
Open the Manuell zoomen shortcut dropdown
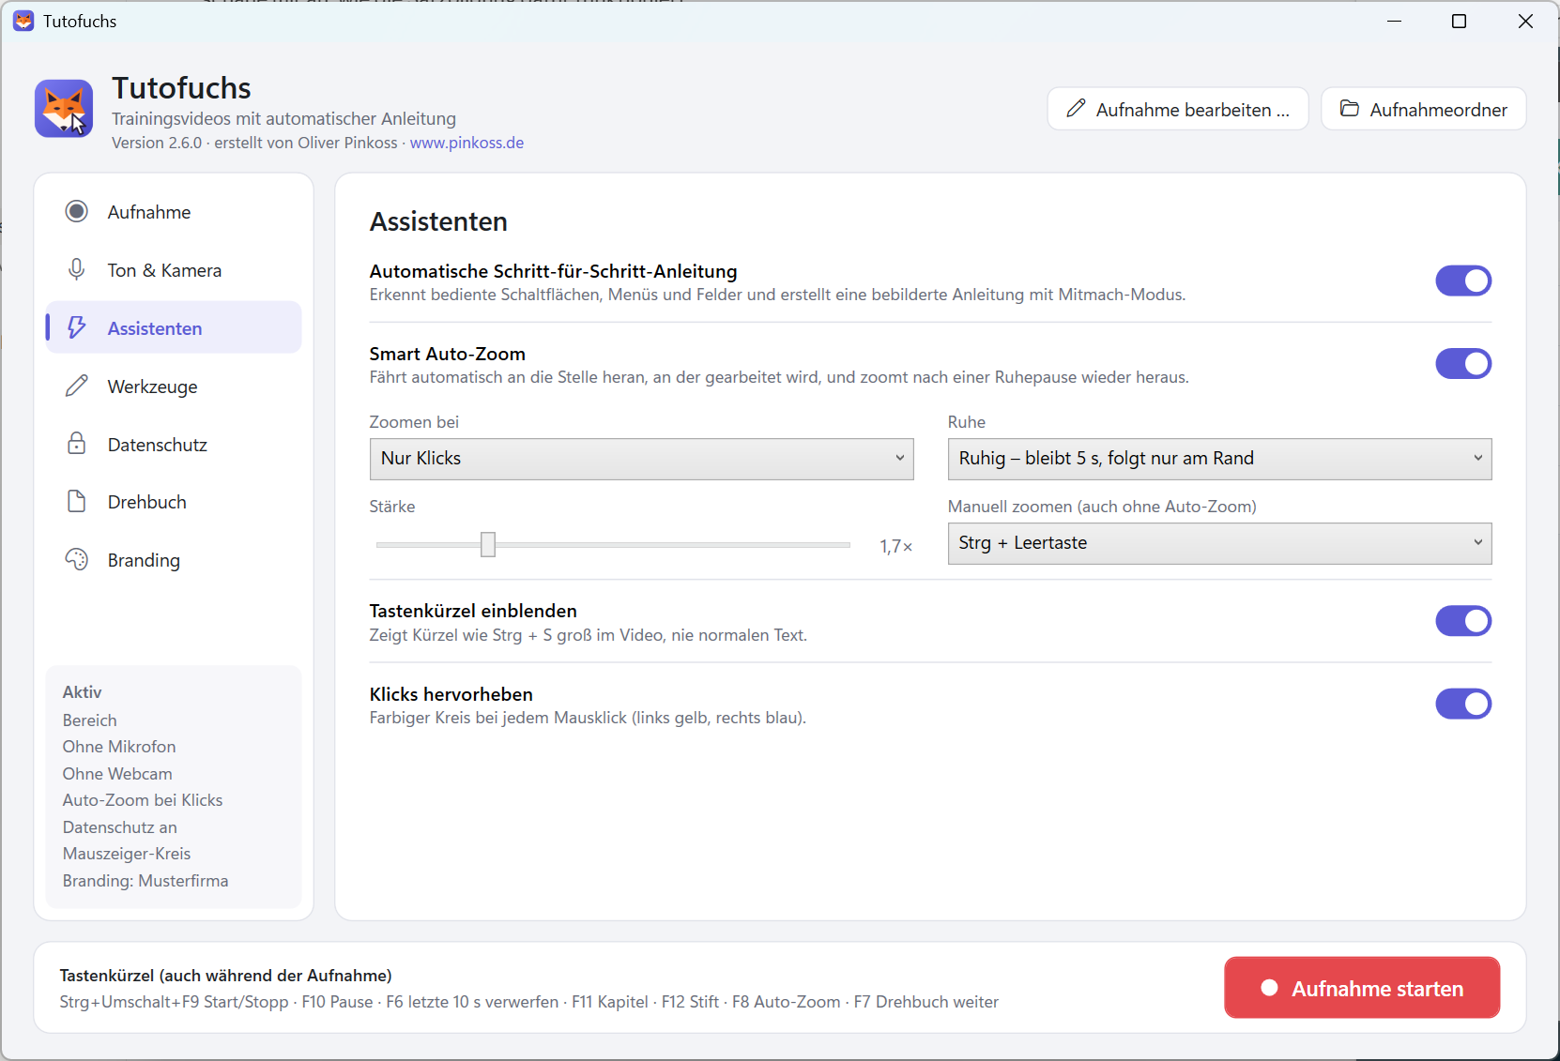coord(1219,543)
